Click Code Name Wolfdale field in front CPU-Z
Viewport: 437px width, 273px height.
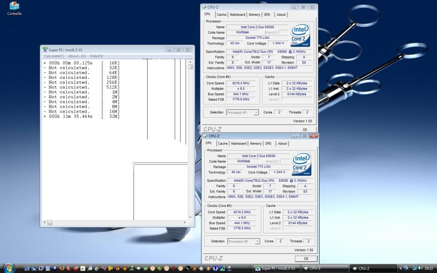(x=244, y=161)
